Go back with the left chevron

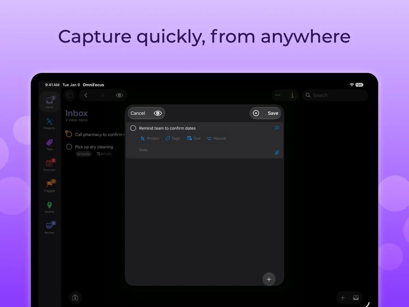[x=86, y=96]
